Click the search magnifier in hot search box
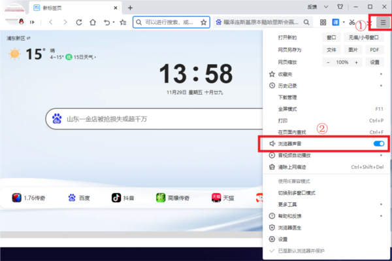 point(306,22)
